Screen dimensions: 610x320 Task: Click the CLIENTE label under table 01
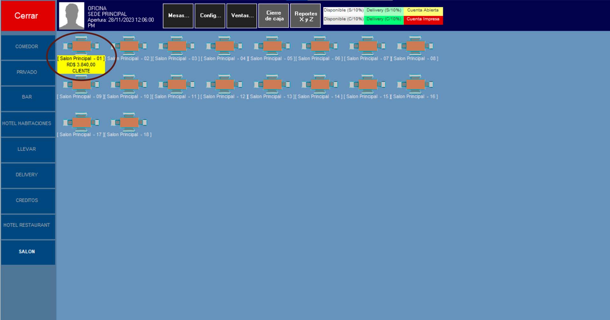click(x=81, y=71)
